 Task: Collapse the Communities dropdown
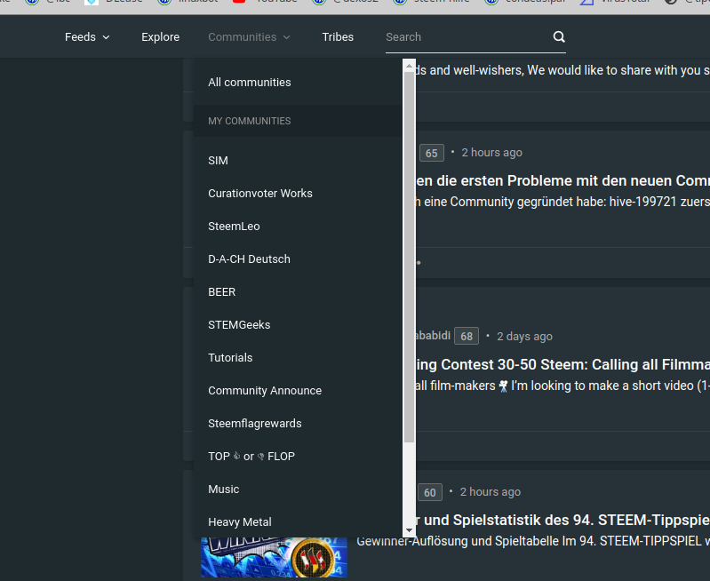click(x=249, y=37)
